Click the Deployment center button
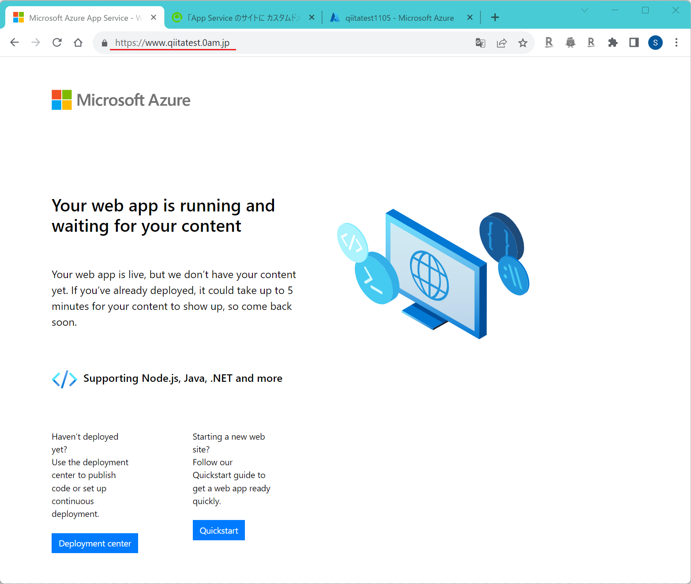This screenshot has height=584, width=691. 95,543
